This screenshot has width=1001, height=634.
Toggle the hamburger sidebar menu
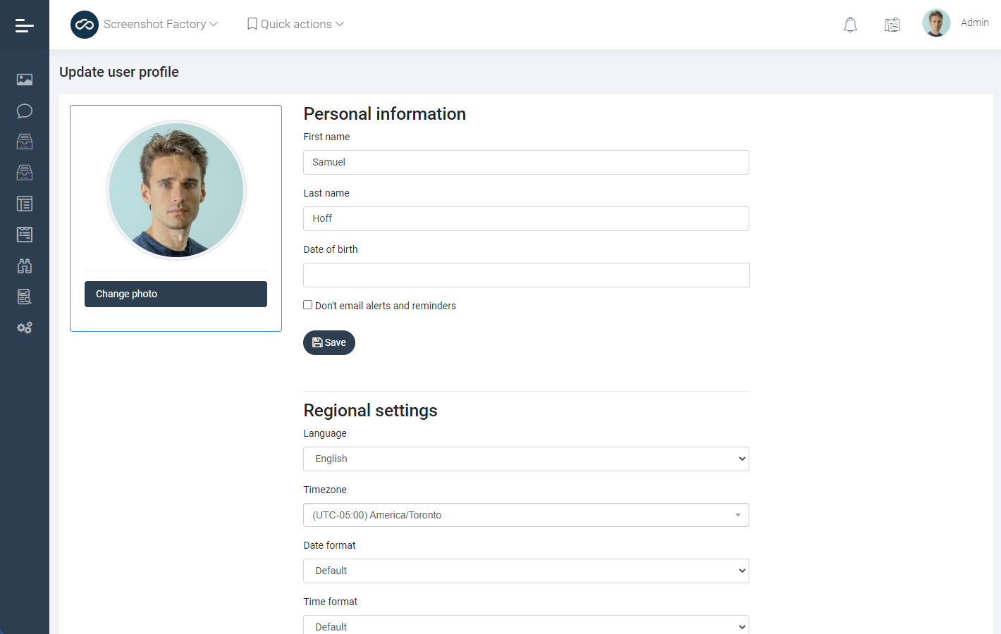[25, 25]
